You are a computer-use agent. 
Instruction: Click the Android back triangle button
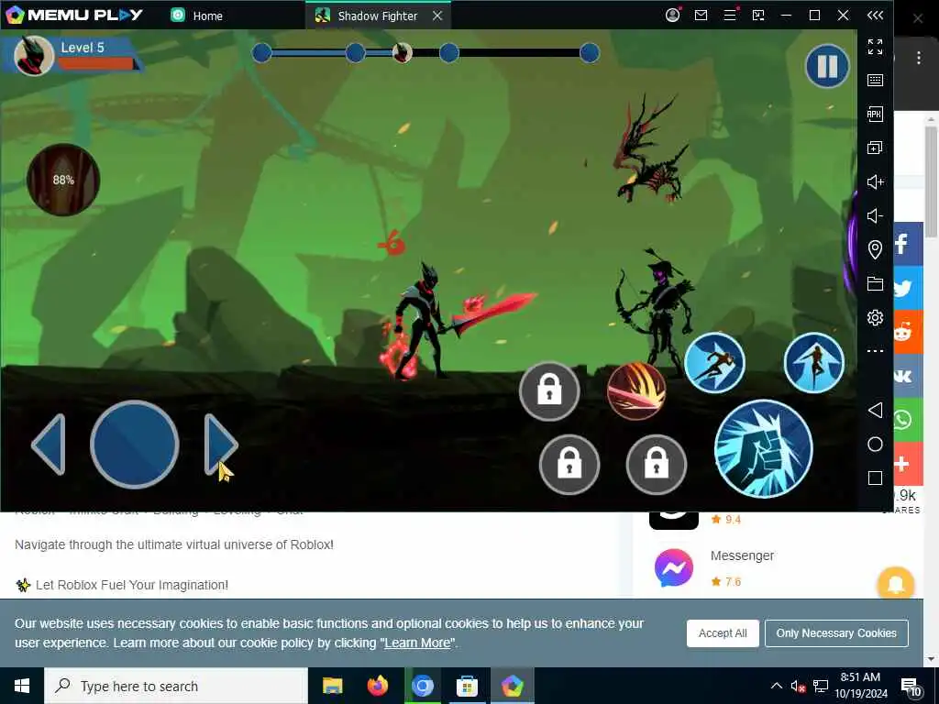(875, 410)
